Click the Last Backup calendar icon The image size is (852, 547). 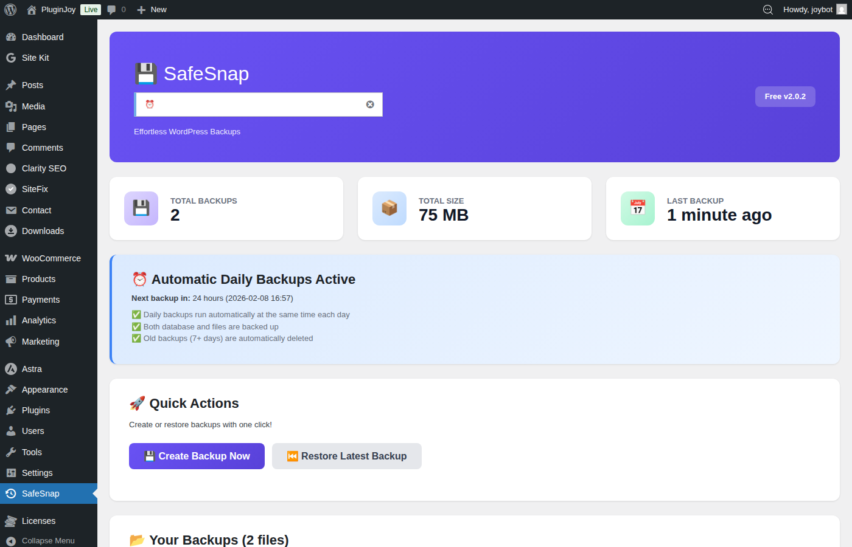(x=638, y=208)
